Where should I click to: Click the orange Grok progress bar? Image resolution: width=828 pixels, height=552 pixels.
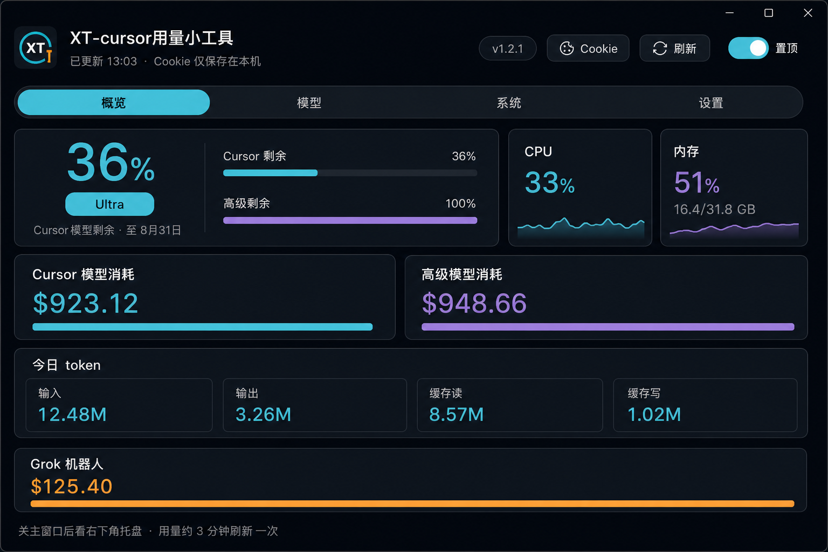pos(412,503)
